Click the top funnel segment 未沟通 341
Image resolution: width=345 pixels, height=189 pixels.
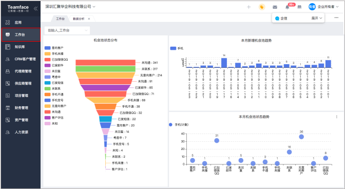pyautogui.click(x=105, y=63)
